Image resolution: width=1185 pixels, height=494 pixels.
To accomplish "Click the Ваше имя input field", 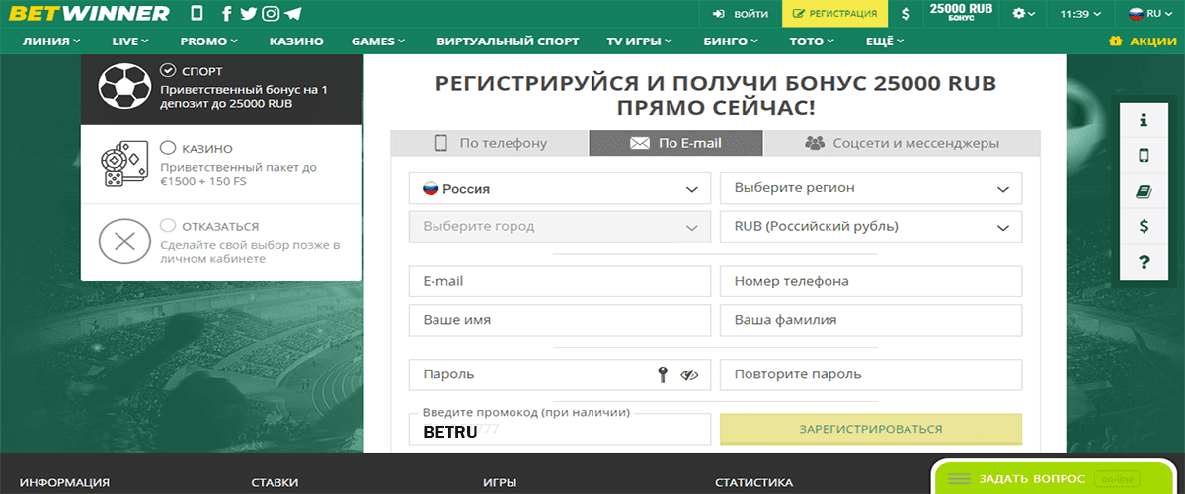I will 560,320.
